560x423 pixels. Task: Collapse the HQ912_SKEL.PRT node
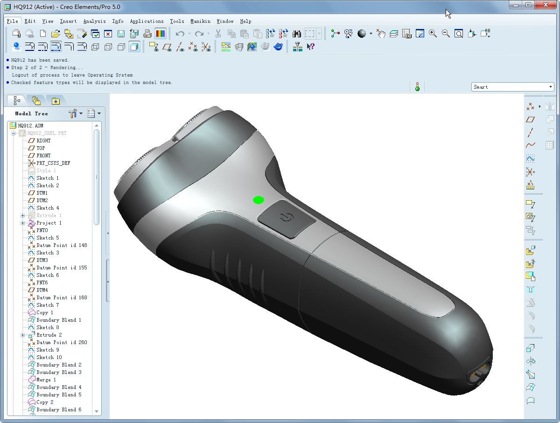click(x=14, y=133)
